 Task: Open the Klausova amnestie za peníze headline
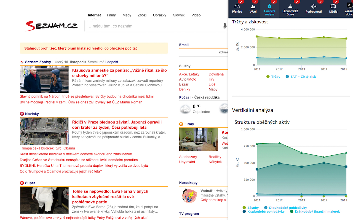point(119,73)
